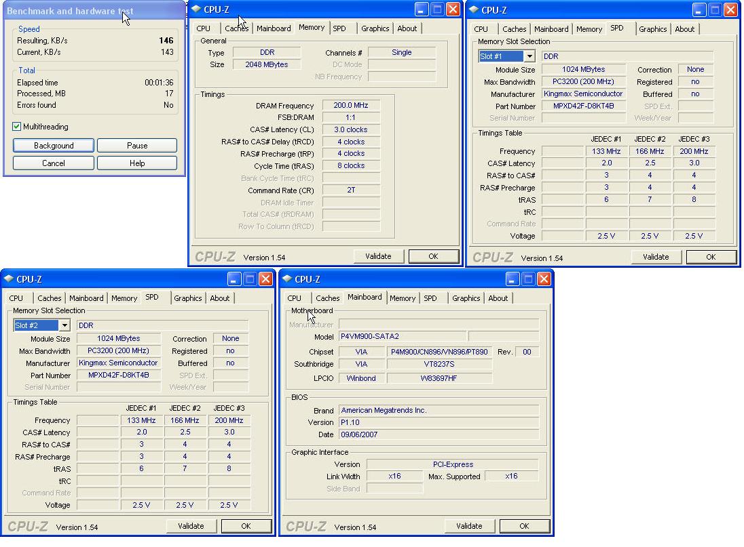This screenshot has height=547, width=744.
Task: Click the motherboard Model field P4VM900-SATA2
Action: click(x=403, y=336)
